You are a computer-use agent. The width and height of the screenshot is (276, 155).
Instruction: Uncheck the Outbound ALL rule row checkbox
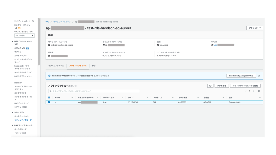[x=49, y=102]
